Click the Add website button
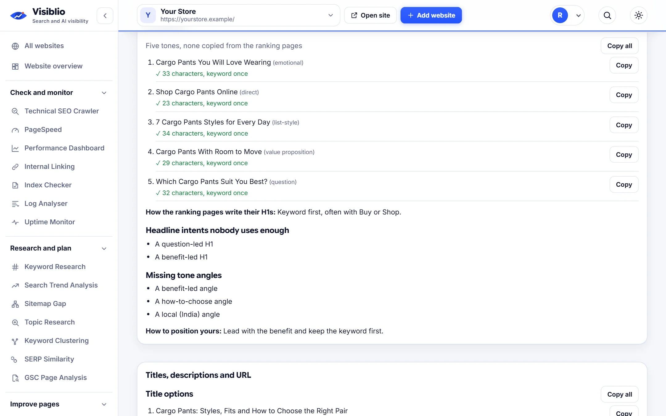Image resolution: width=666 pixels, height=416 pixels. pos(431,15)
